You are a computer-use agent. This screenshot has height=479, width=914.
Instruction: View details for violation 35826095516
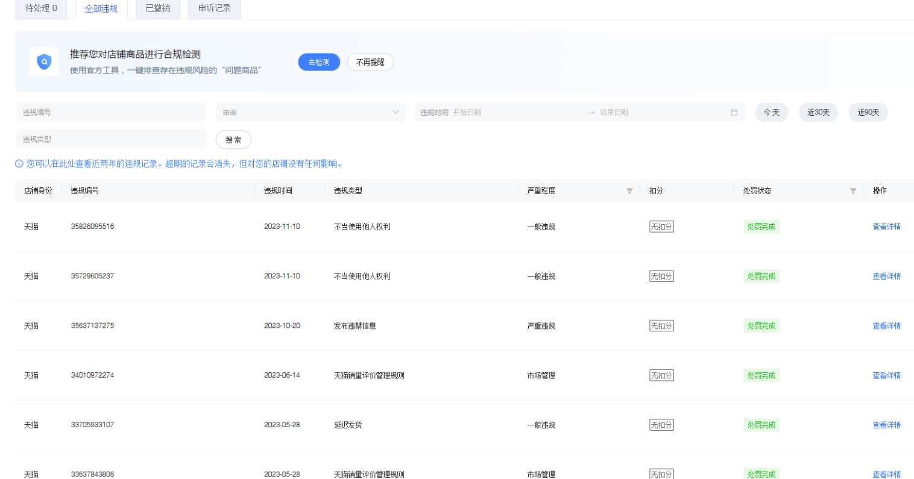886,227
